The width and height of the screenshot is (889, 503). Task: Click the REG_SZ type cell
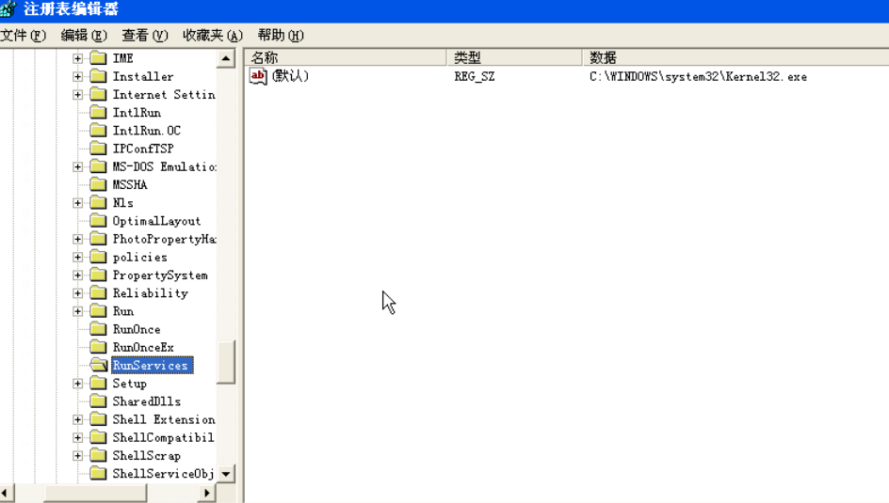click(x=475, y=76)
